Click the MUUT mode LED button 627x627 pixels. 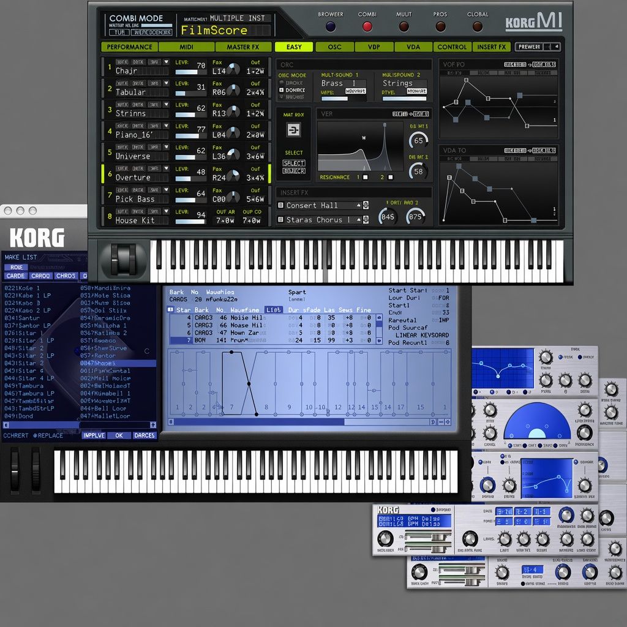[x=404, y=26]
